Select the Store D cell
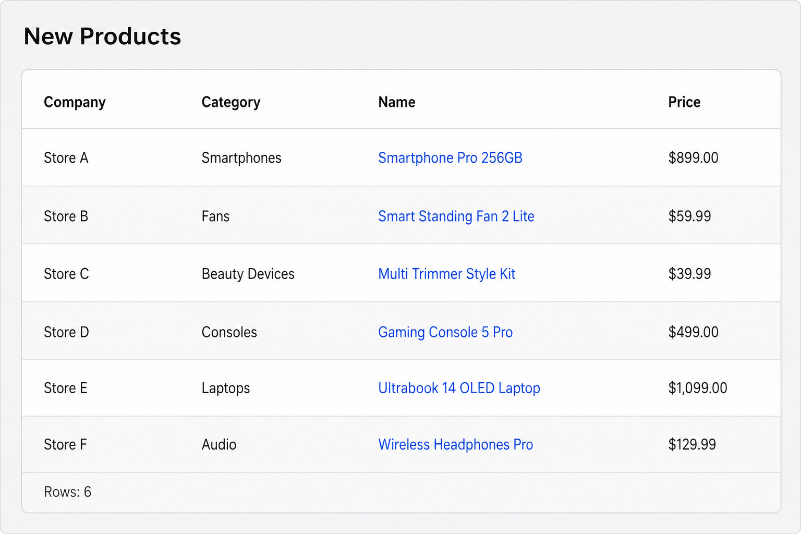The height and width of the screenshot is (534, 801). 66,332
